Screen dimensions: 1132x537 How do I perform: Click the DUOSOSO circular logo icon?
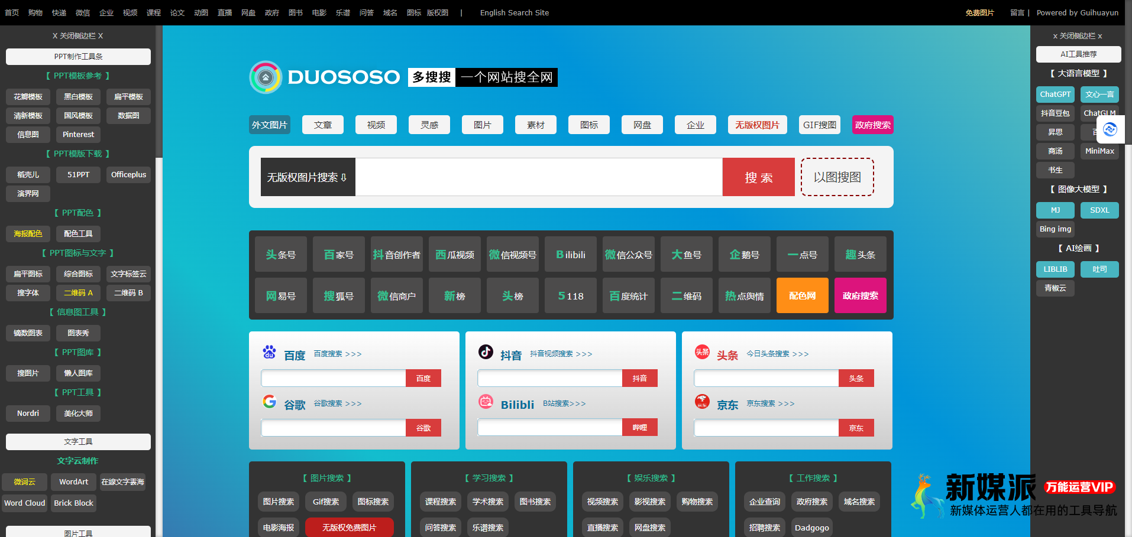266,77
